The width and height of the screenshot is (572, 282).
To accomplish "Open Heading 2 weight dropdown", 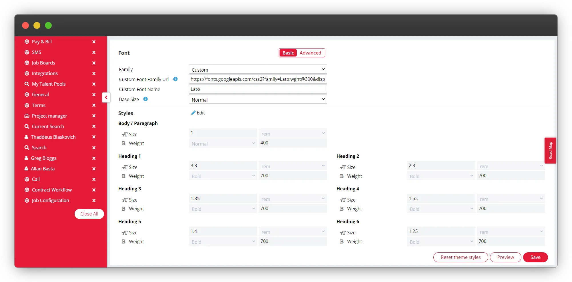I will tap(441, 176).
